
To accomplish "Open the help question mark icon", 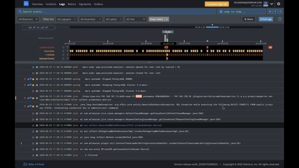I will [x=279, y=19].
